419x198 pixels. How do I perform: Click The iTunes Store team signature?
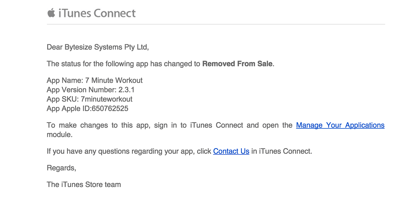(x=84, y=185)
